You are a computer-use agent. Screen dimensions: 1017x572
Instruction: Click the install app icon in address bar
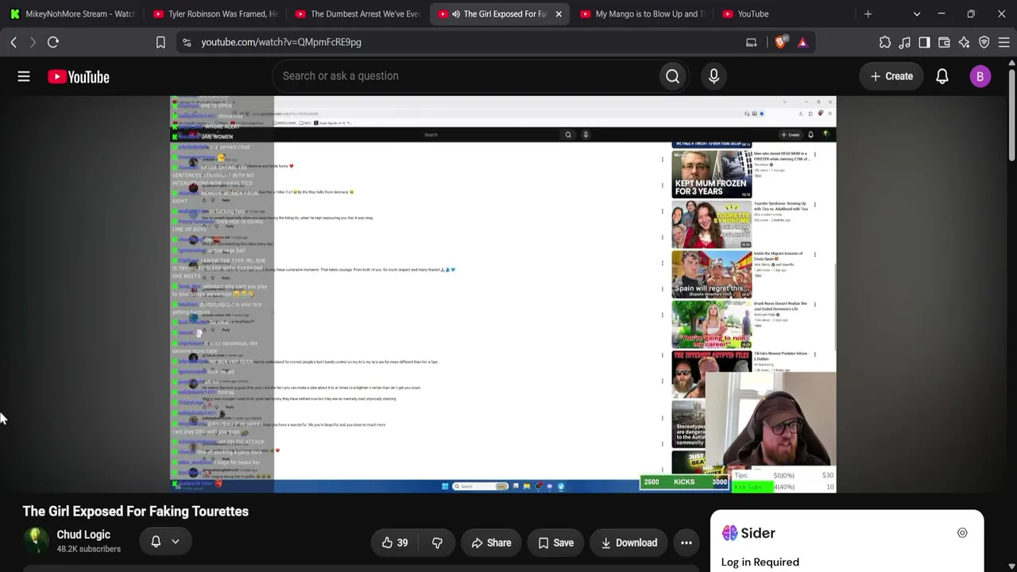click(x=751, y=42)
